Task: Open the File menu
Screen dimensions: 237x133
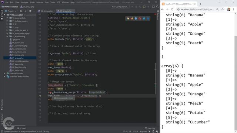Action: (x=7, y=2)
